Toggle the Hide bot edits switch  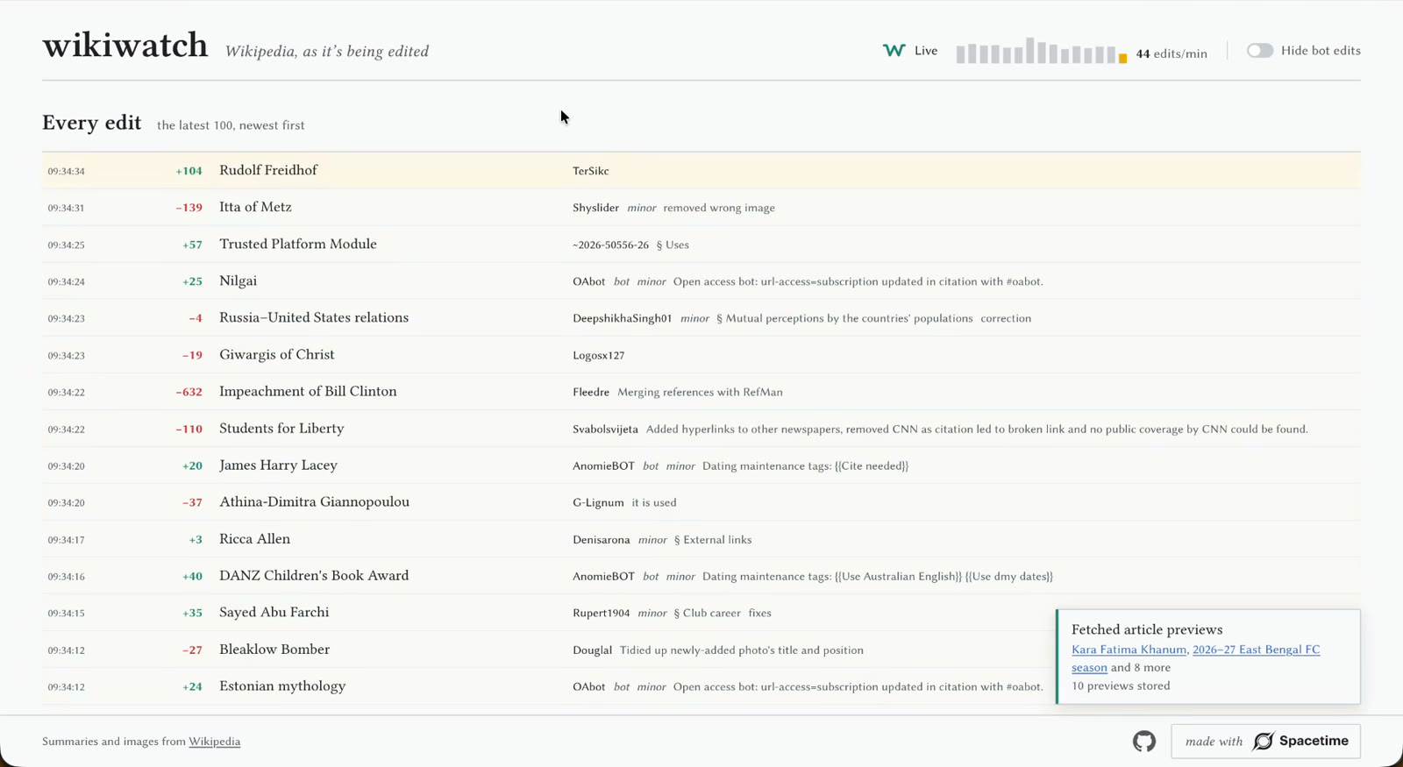(1260, 51)
